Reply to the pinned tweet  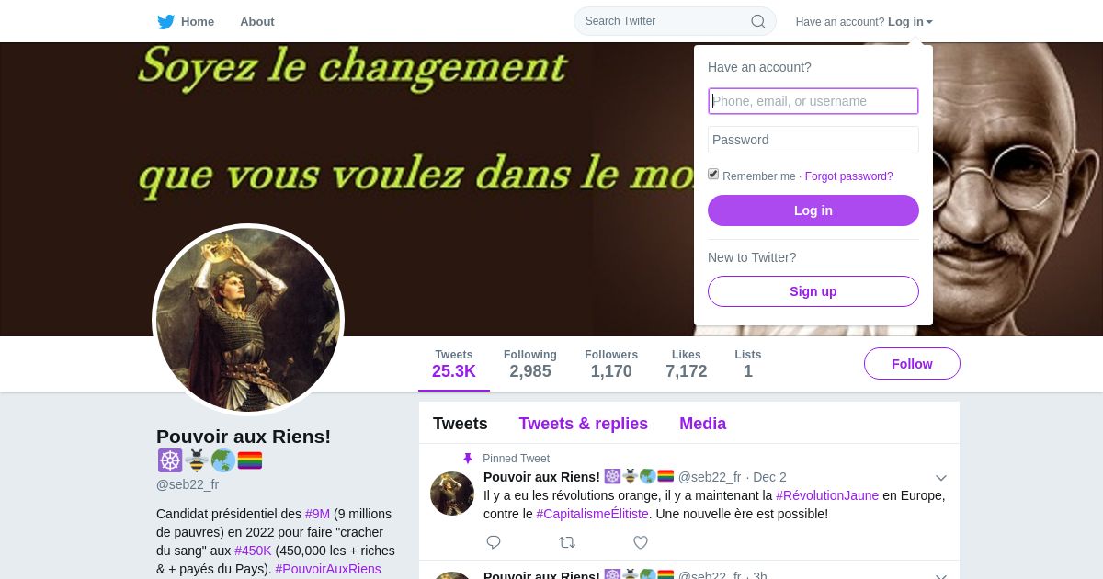494,542
